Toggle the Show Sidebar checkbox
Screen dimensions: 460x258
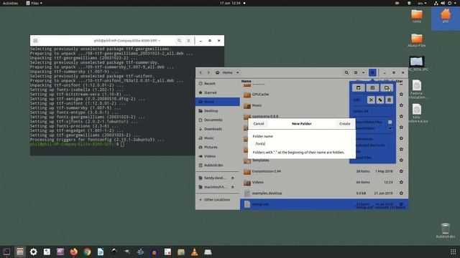(x=390, y=128)
